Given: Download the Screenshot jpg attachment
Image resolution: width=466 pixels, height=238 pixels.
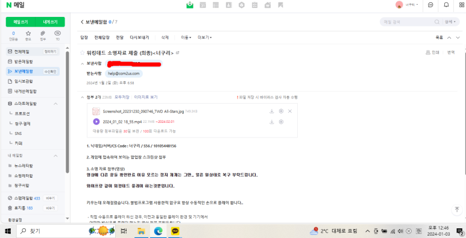Looking at the screenshot, I should [271, 111].
